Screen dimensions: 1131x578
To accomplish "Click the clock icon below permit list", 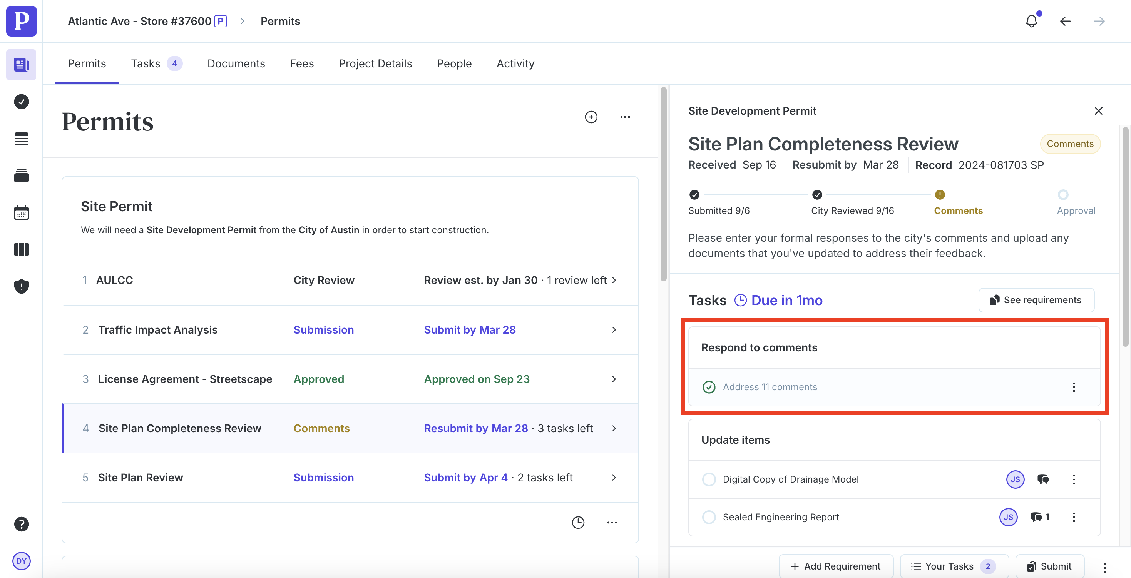I will [578, 522].
